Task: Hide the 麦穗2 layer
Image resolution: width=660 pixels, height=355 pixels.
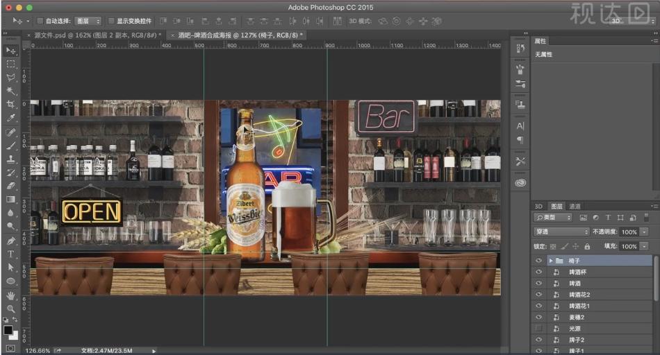Action: pos(538,317)
